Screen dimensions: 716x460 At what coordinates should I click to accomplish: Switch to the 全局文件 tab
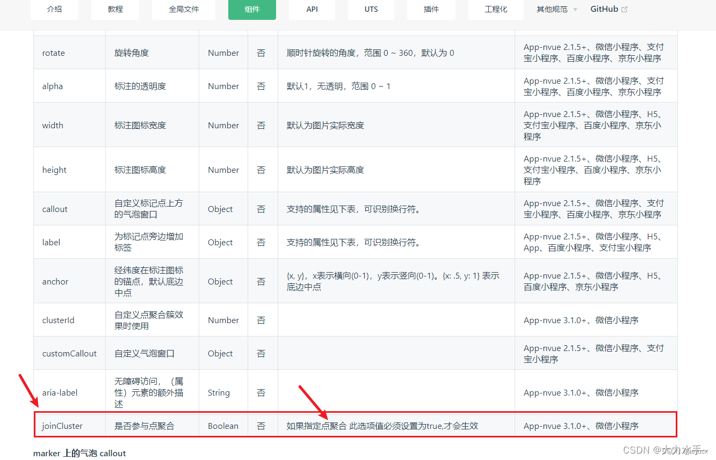[184, 10]
